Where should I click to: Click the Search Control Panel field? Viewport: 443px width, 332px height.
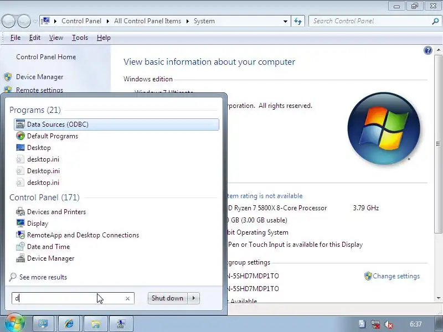(x=370, y=21)
